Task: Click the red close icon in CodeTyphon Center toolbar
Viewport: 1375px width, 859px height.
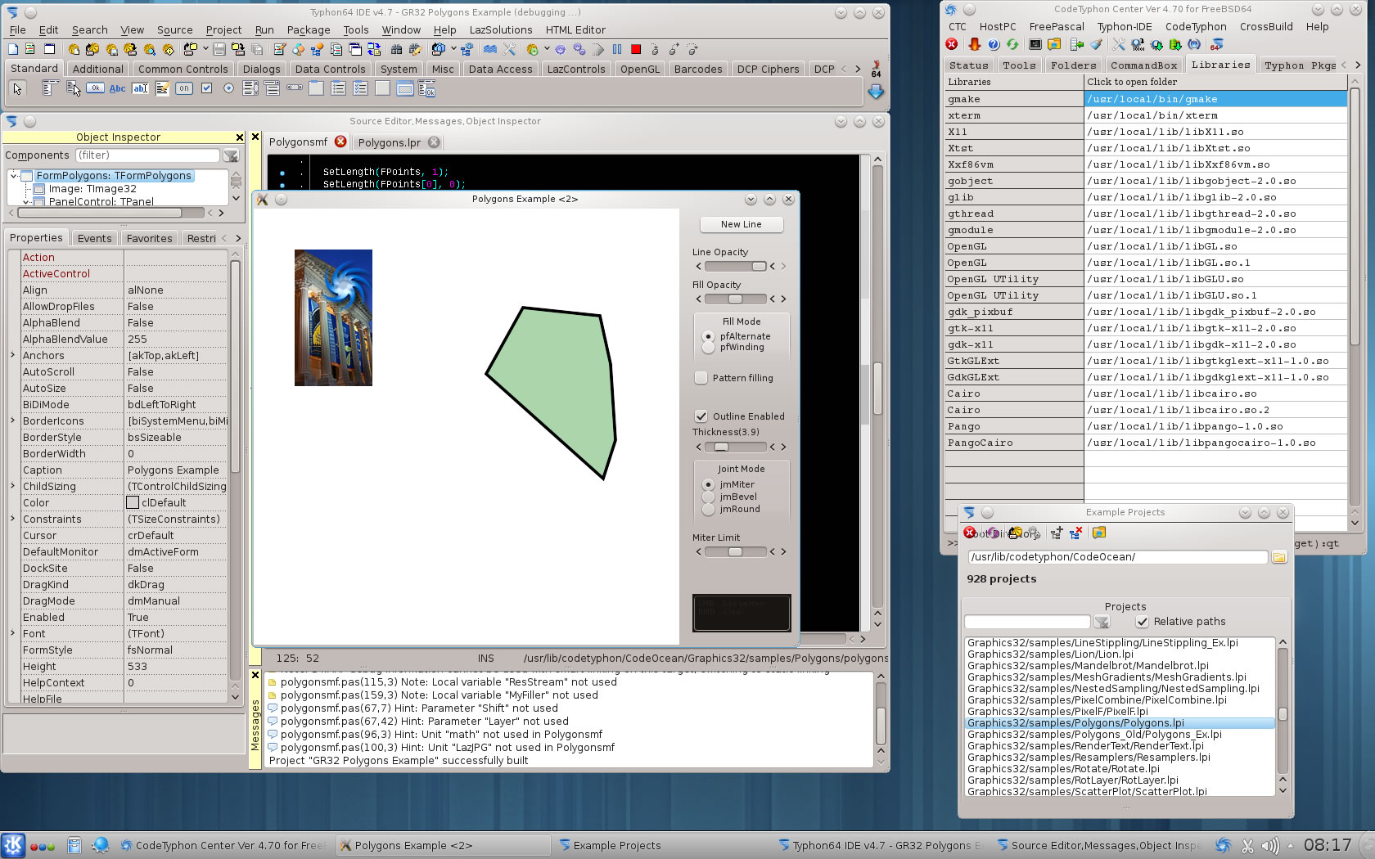Action: [952, 44]
